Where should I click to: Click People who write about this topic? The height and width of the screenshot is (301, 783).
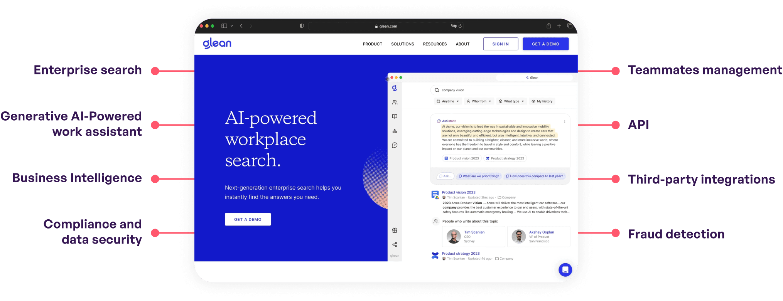coord(470,221)
